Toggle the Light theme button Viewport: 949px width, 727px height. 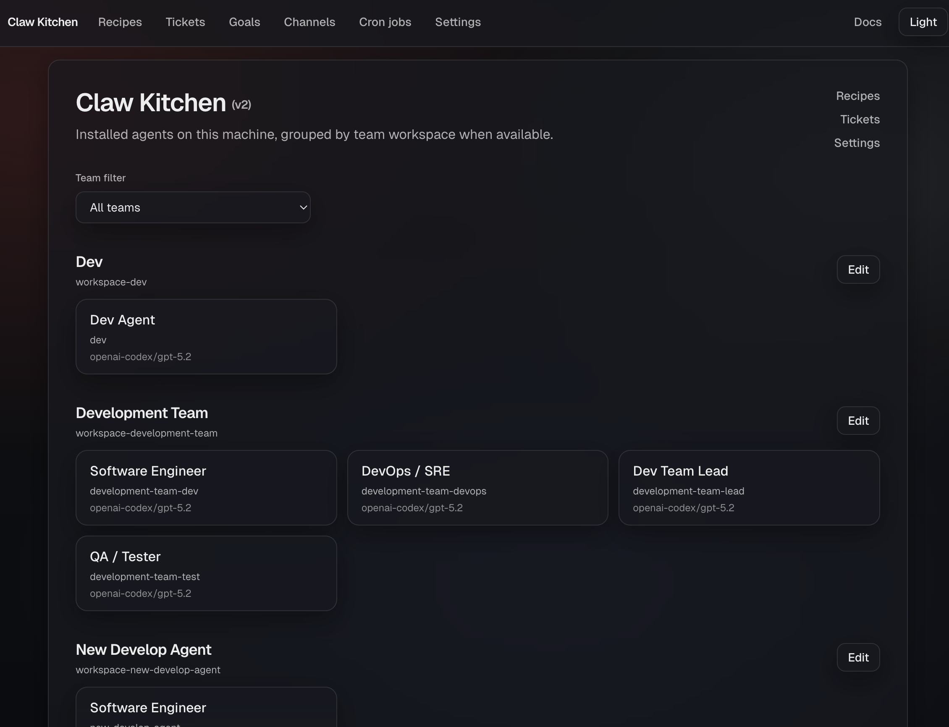click(x=923, y=22)
